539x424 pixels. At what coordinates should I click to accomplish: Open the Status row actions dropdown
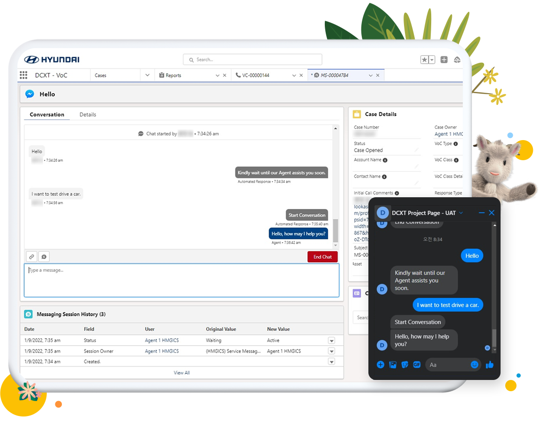click(x=331, y=341)
